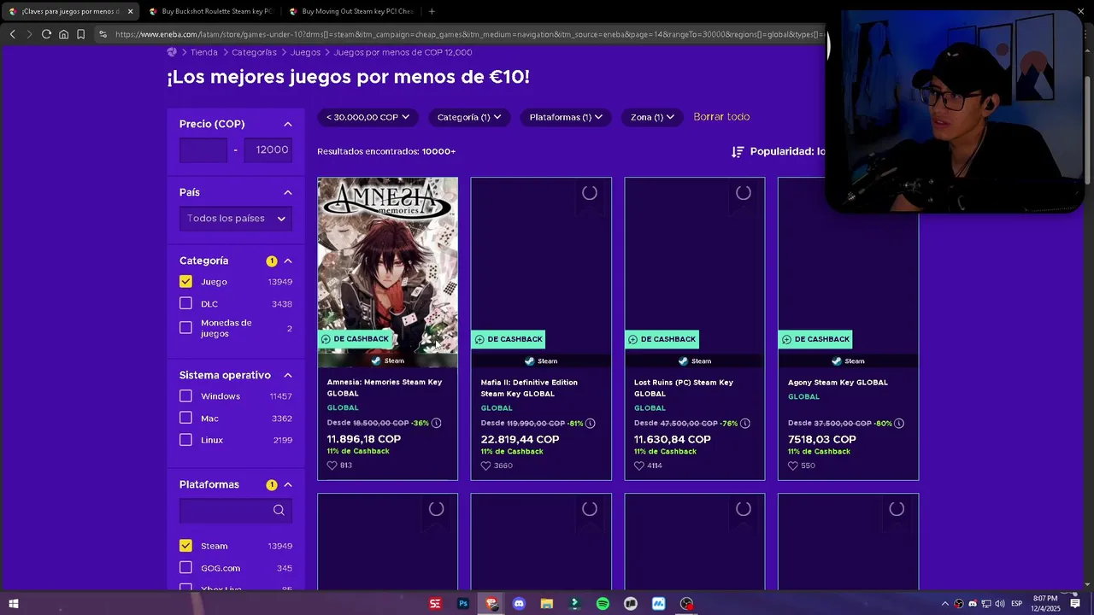This screenshot has height=615, width=1094.
Task: Check the Linux operating system checkbox
Action: (x=185, y=440)
